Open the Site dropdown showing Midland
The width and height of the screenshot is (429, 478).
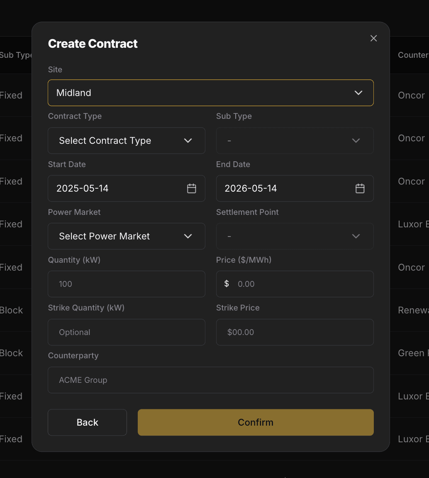pos(211,93)
